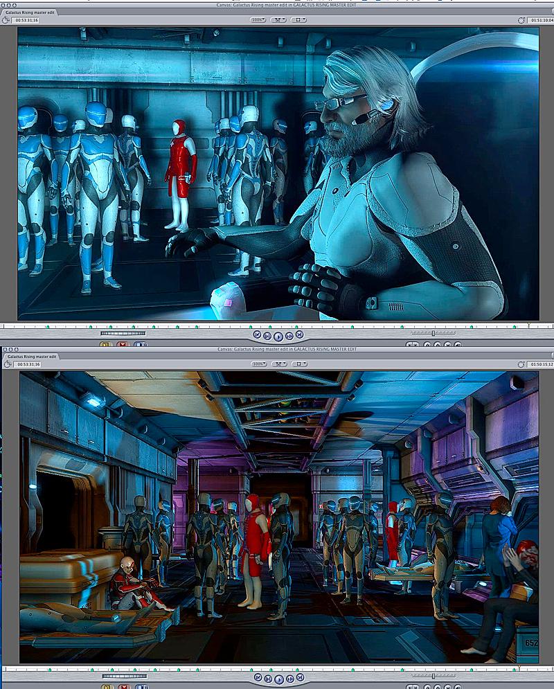Click the duration clock icon above the bearded man frame

coord(6,20)
